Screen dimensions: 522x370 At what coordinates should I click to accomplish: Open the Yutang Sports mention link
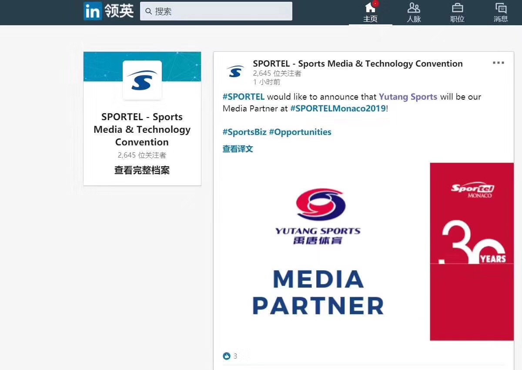pos(408,97)
